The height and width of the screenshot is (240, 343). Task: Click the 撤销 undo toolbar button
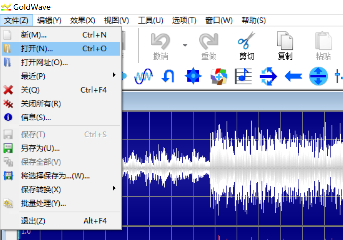tap(161, 46)
